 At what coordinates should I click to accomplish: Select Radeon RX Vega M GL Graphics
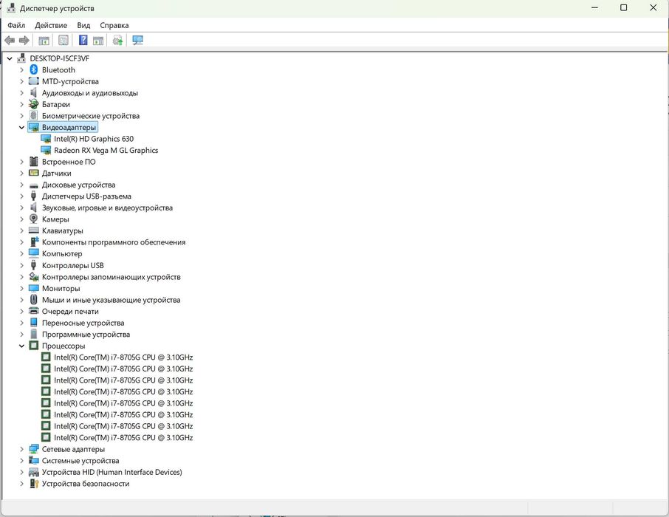point(106,150)
